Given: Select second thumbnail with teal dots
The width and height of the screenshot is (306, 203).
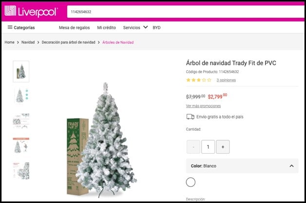Looking at the screenshot, I should [x=21, y=96].
